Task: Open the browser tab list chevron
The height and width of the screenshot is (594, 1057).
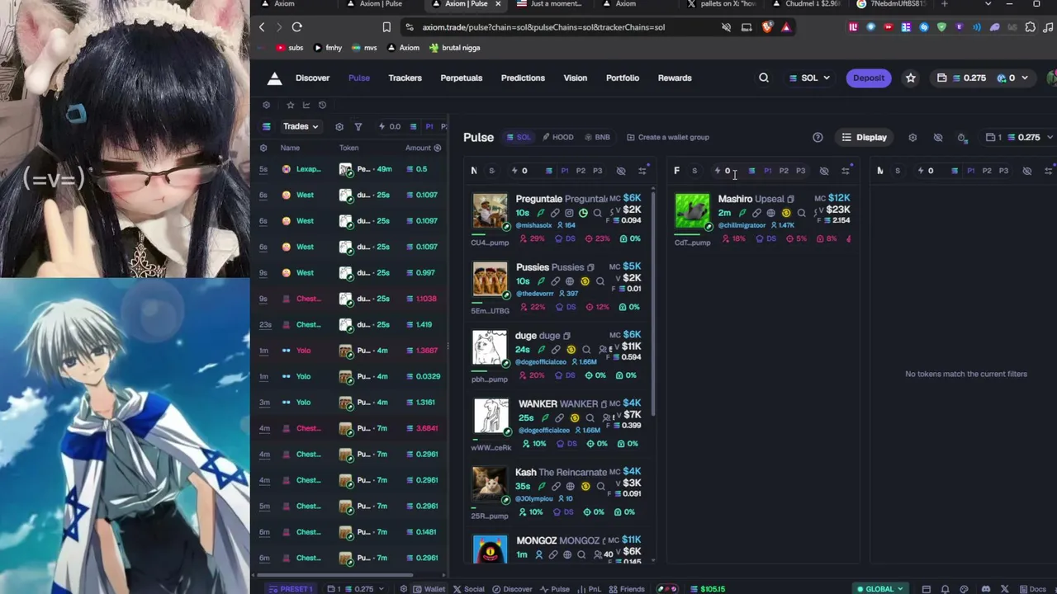Action: pos(988,4)
